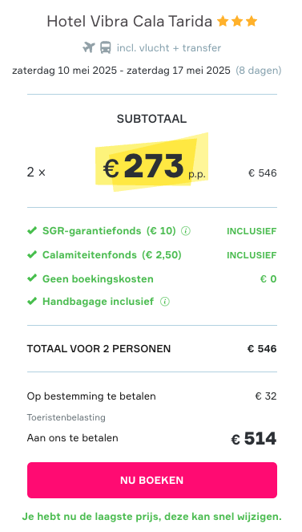Click the € 514 amount to pay
Screen dimensions: 302x532
click(x=254, y=439)
